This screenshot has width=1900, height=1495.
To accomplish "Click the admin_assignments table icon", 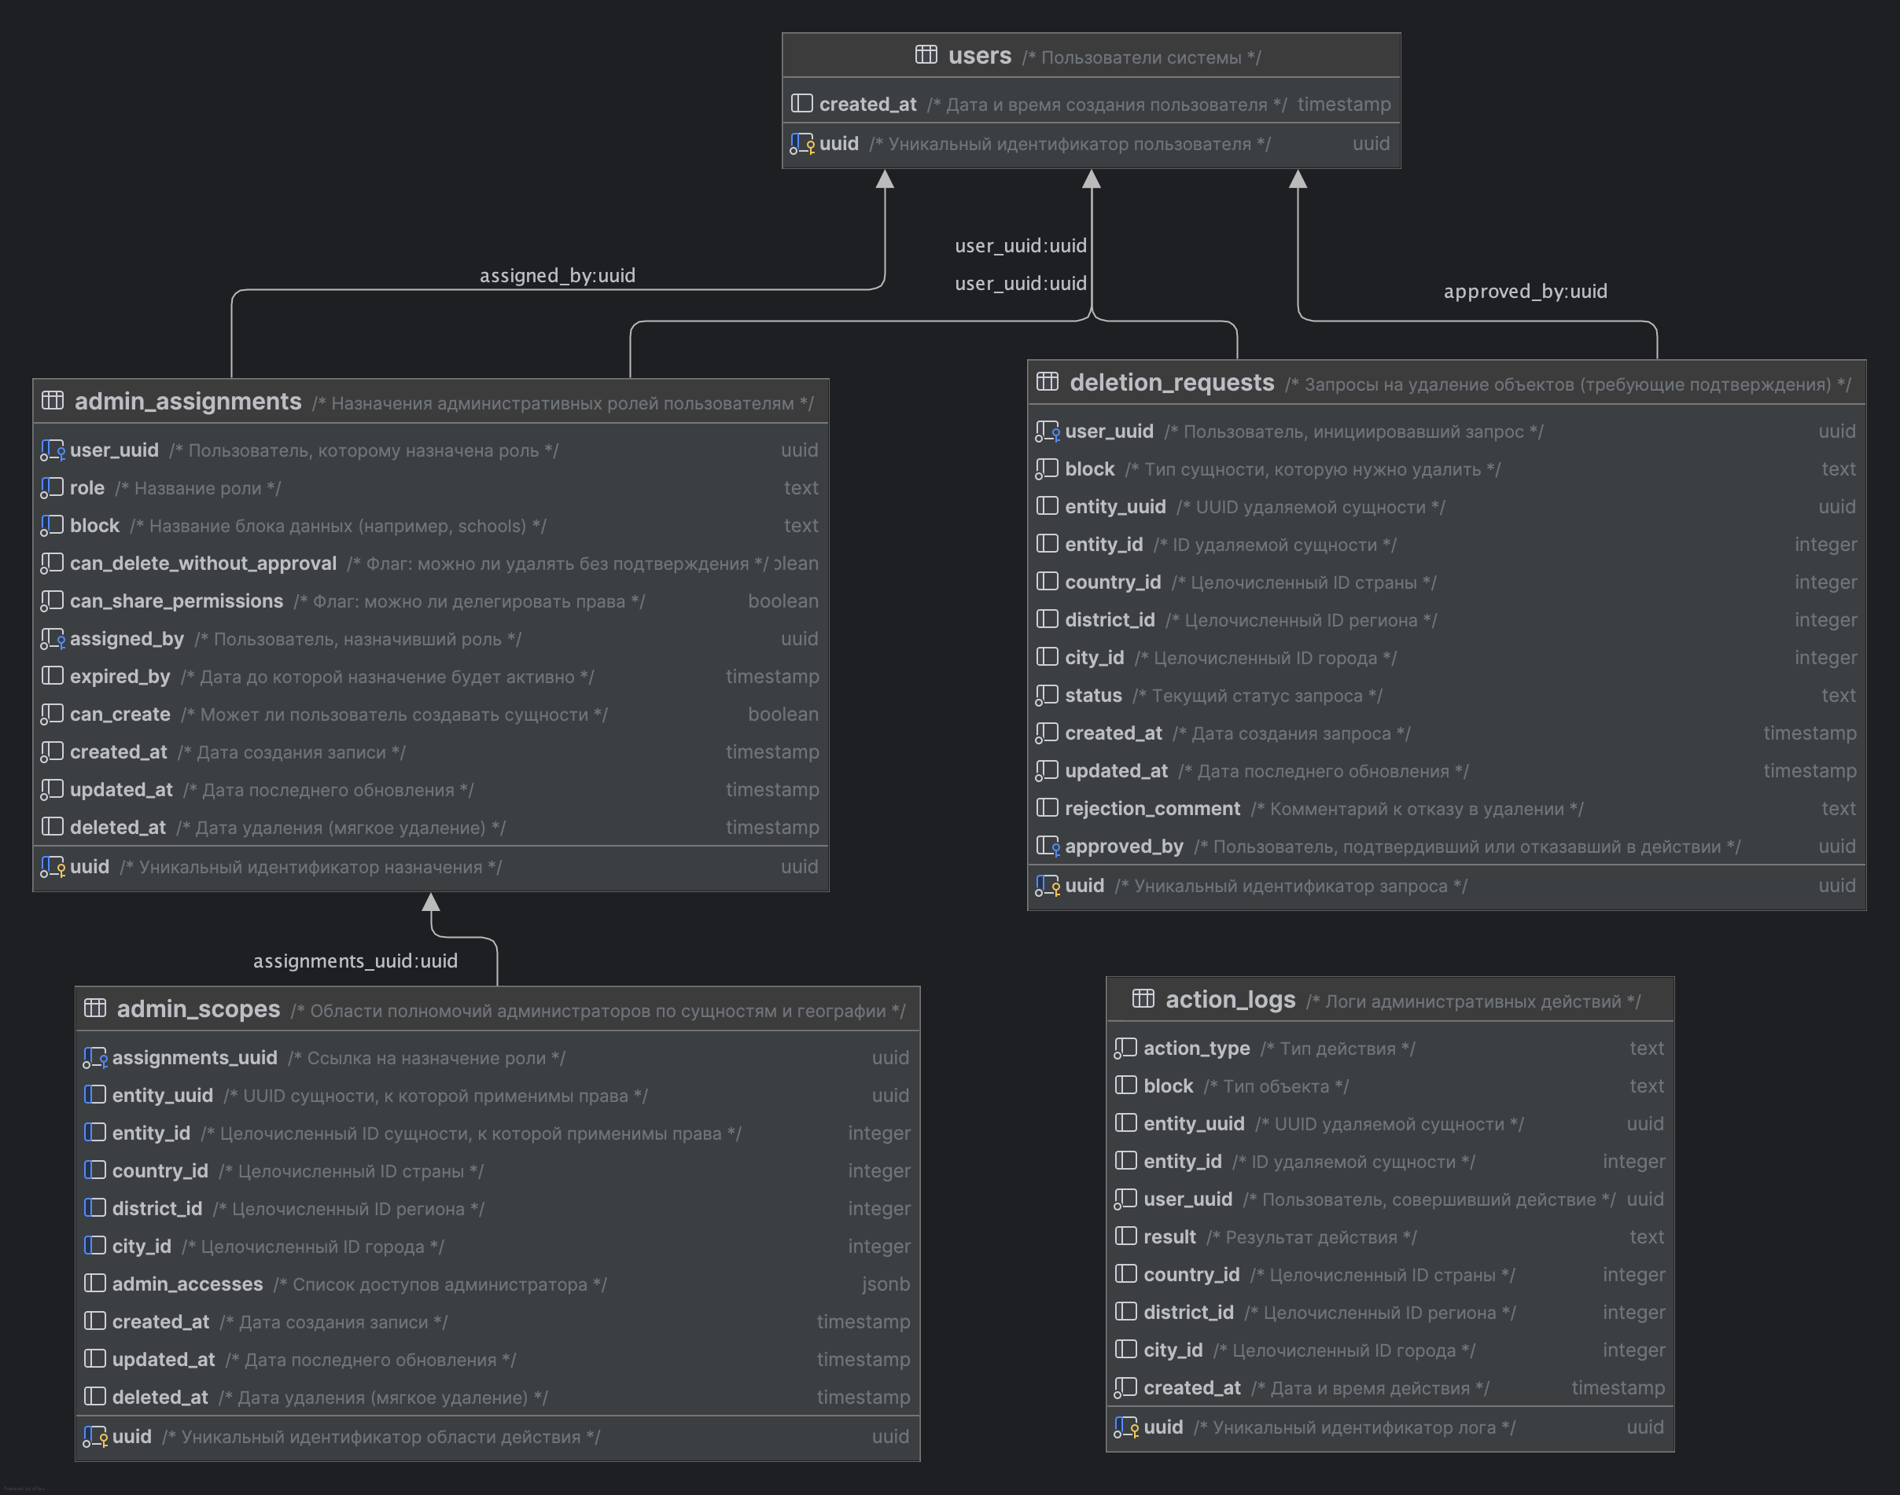I will point(53,401).
